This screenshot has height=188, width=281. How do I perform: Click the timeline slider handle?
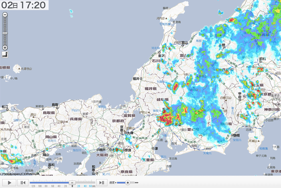pyautogui.click(x=72, y=182)
